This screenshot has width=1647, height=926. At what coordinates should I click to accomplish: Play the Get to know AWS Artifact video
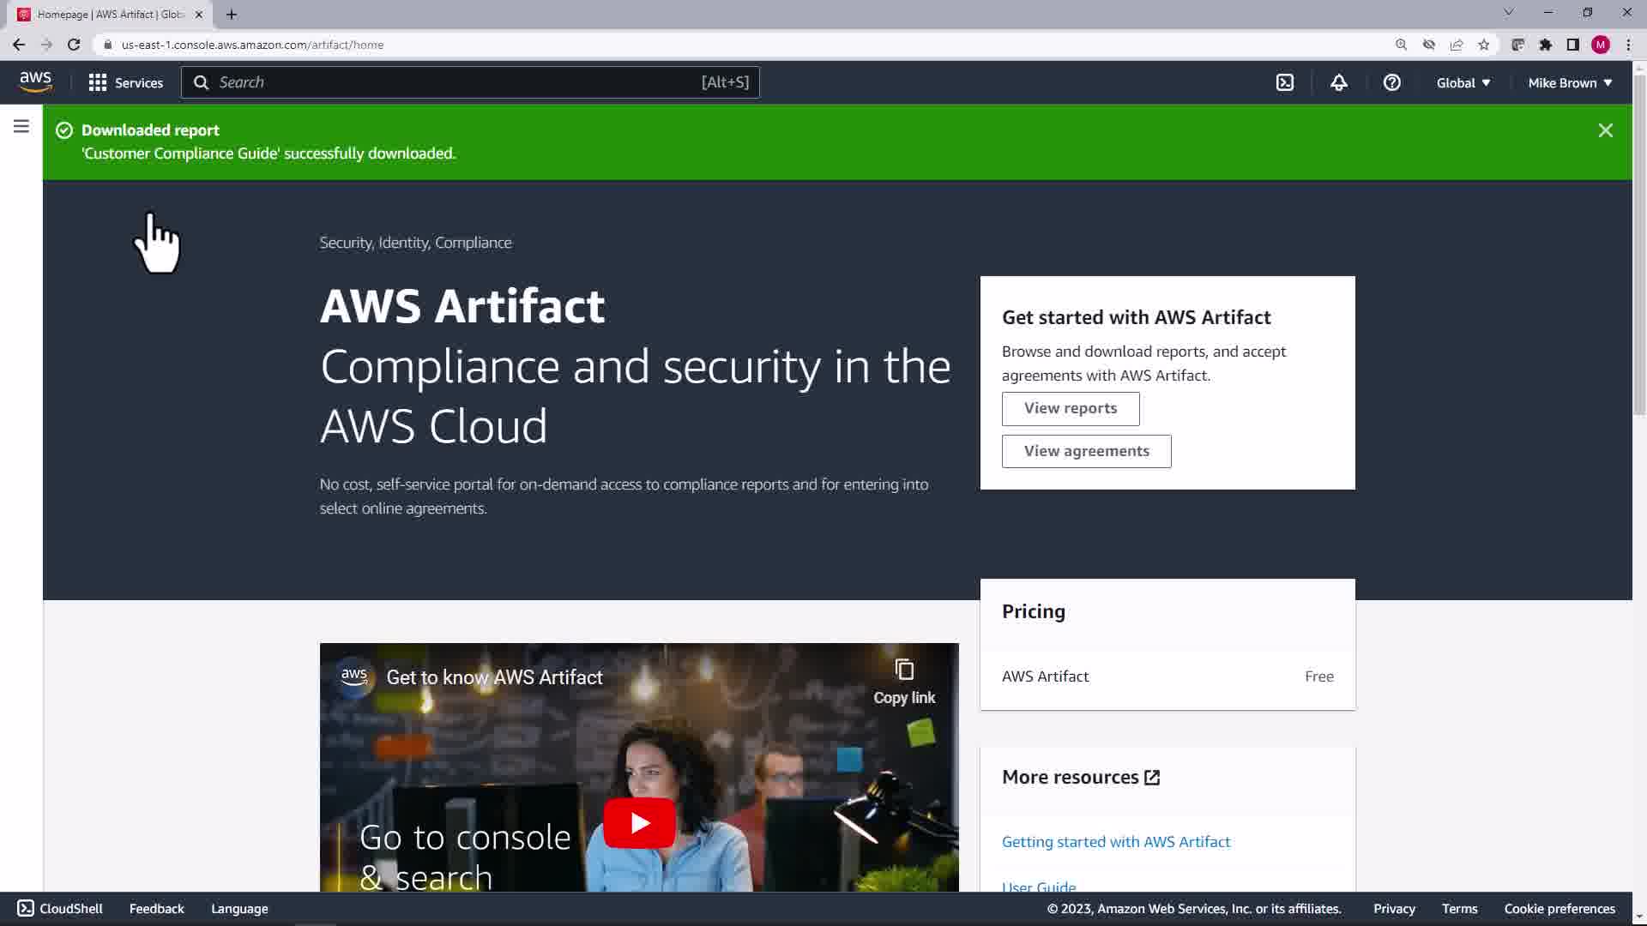(x=639, y=822)
